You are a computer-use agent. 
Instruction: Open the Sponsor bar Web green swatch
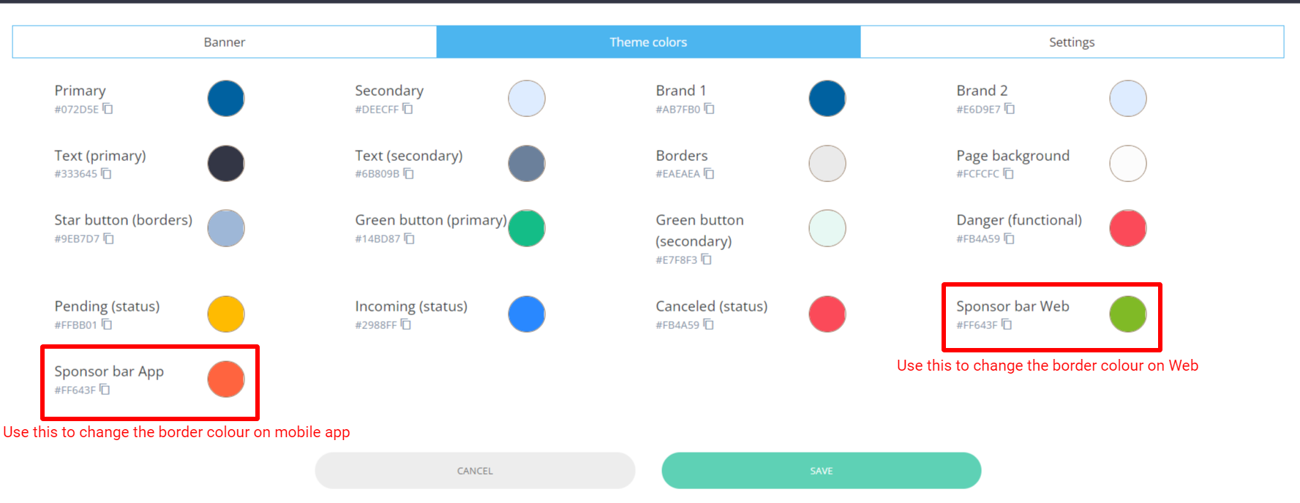click(x=1127, y=314)
